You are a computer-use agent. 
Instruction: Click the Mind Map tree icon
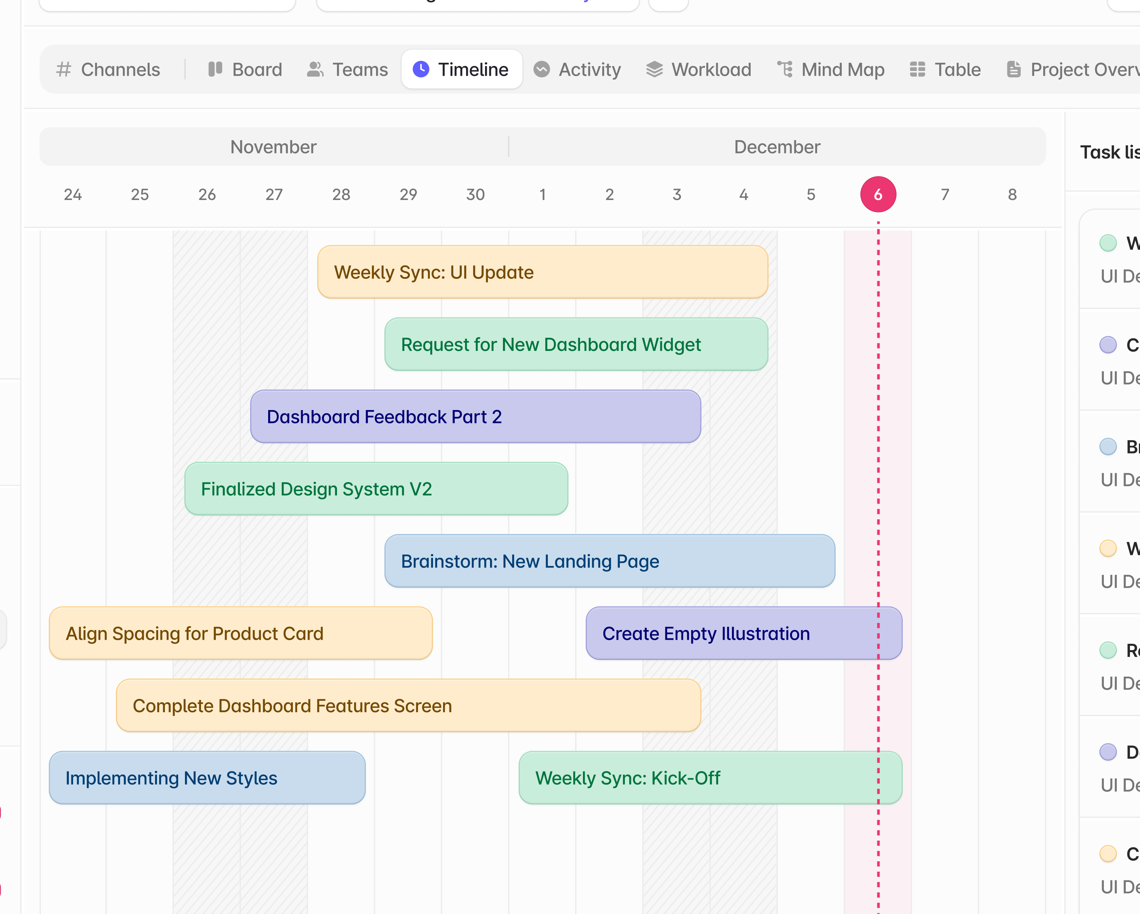tap(785, 69)
